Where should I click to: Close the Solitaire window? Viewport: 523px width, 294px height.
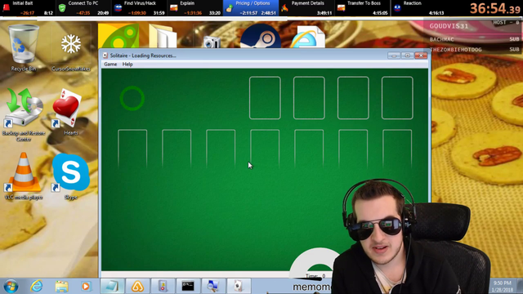click(421, 56)
